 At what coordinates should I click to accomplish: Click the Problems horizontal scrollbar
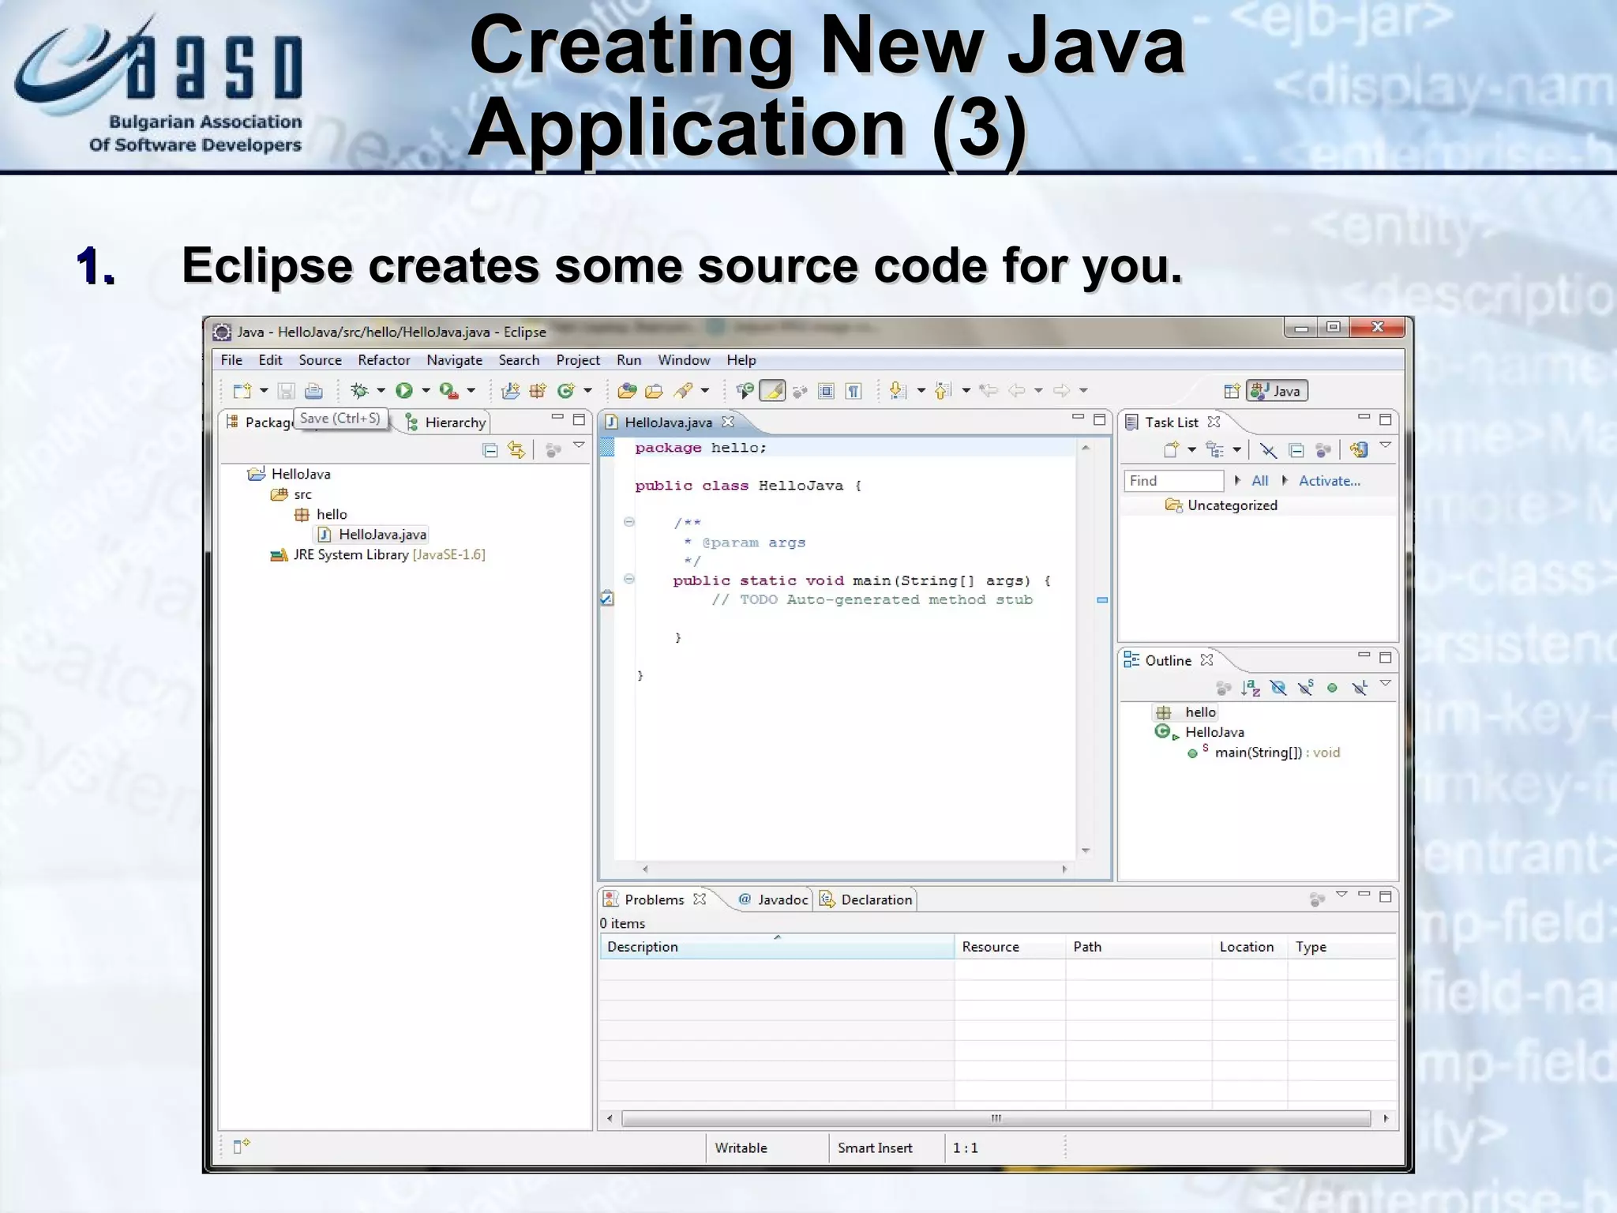(x=996, y=1118)
